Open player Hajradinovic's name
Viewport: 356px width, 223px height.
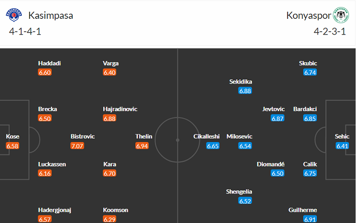tap(120, 109)
